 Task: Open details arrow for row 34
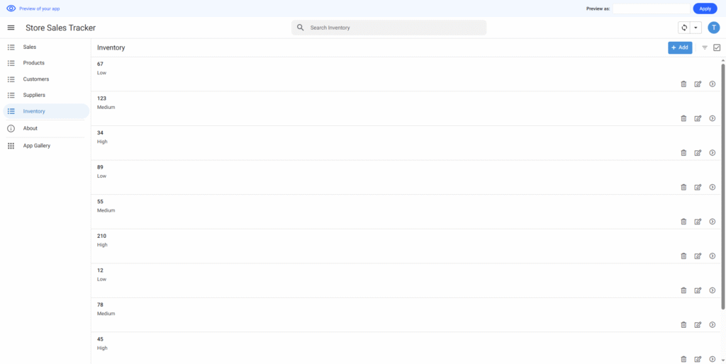coord(712,153)
